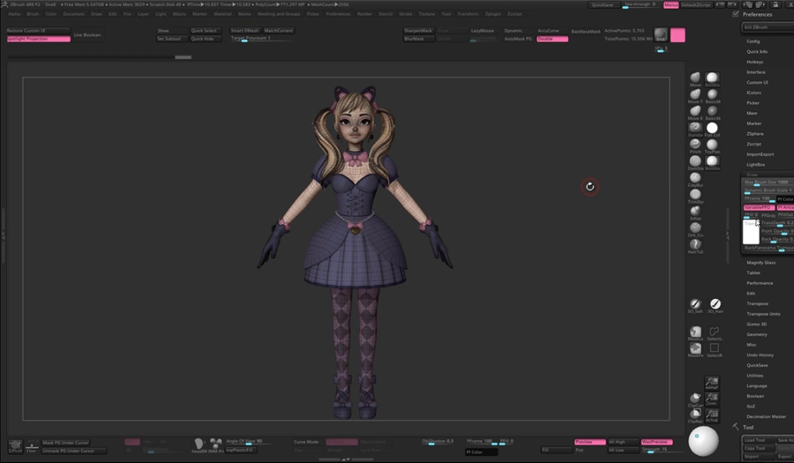Toggle the Preview button at bottom
794x463 pixels.
[590, 442]
